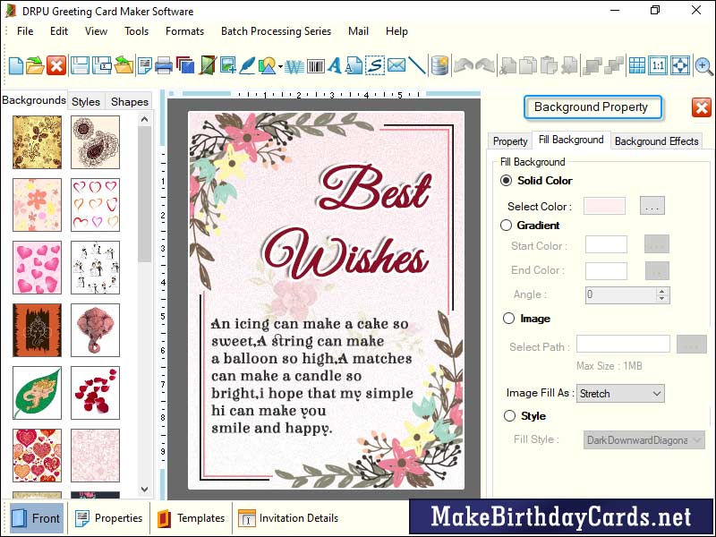Select the Image fill radio button
Image resolution: width=716 pixels, height=537 pixels.
coord(508,319)
